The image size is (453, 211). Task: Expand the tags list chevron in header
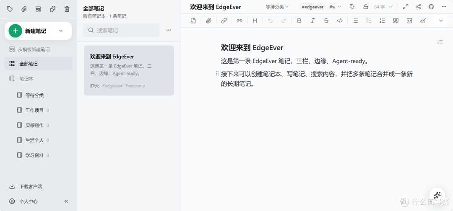click(339, 7)
